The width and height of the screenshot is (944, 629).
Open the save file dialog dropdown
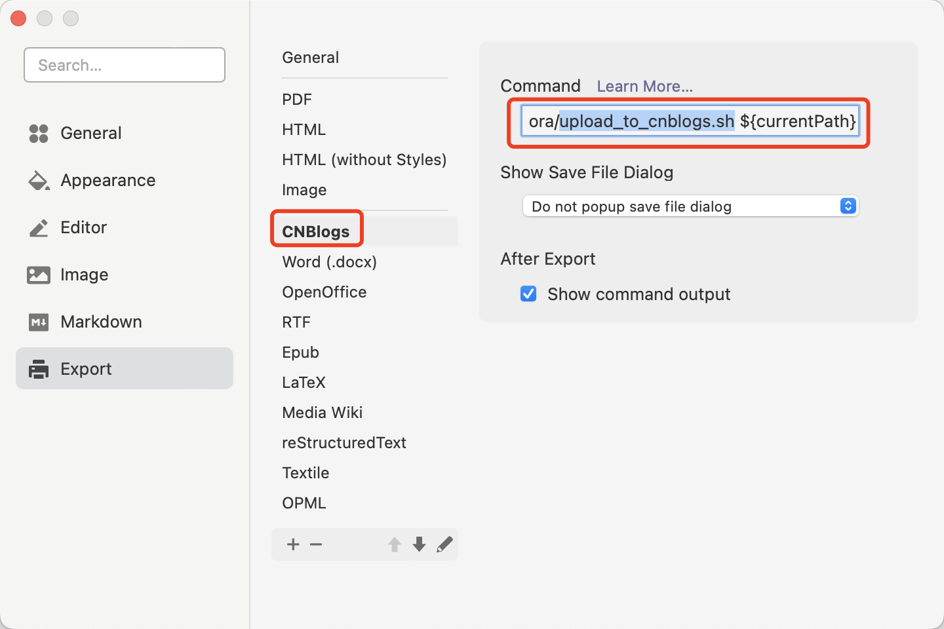(x=690, y=206)
